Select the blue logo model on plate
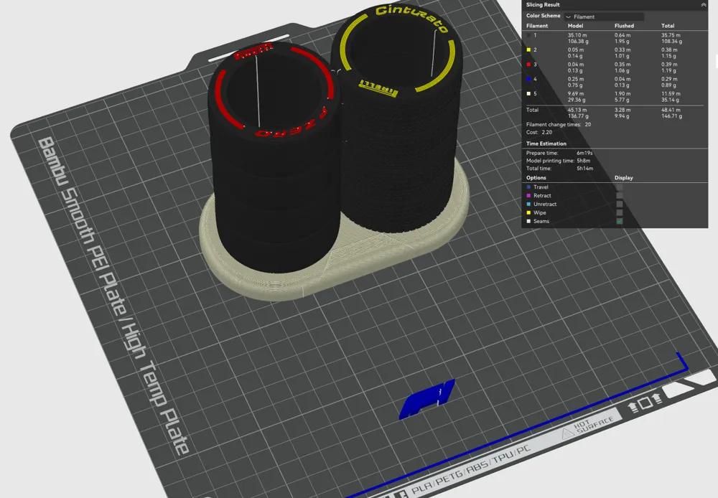 (426, 398)
